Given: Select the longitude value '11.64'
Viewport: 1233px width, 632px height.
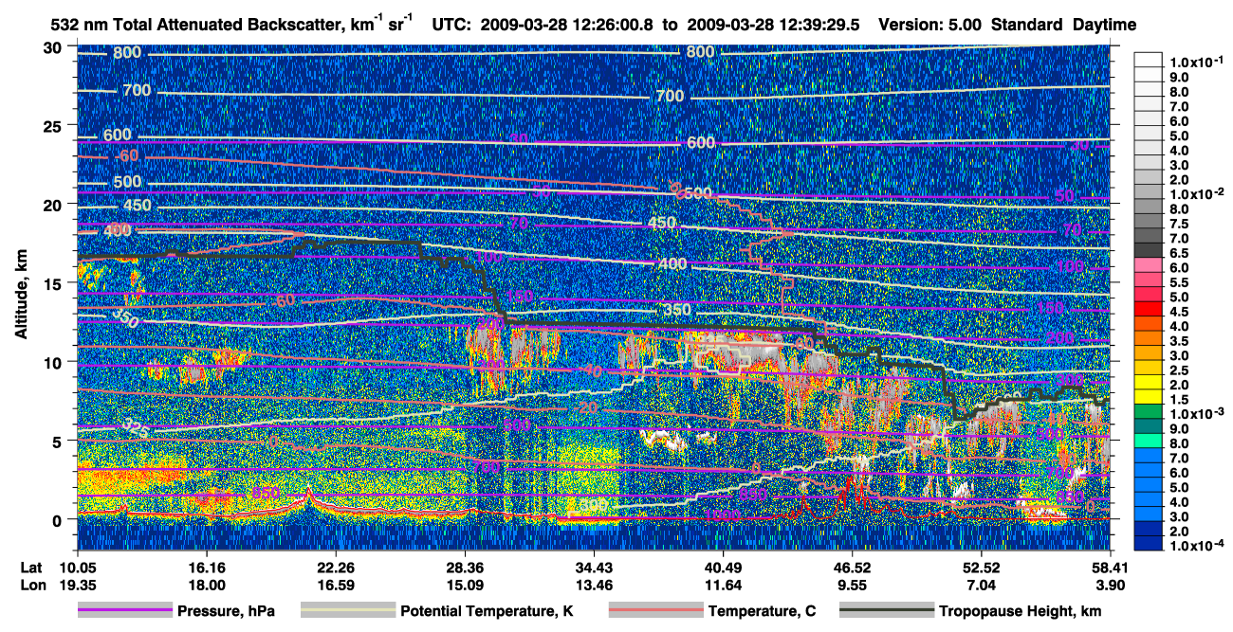Looking at the screenshot, I should click(723, 586).
